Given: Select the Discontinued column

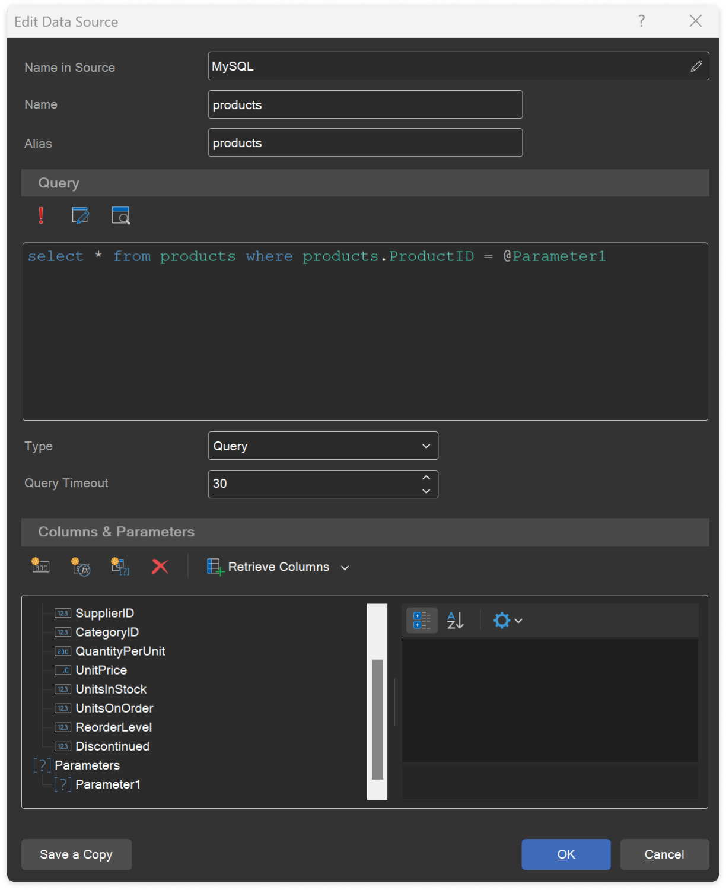Looking at the screenshot, I should (102, 746).
